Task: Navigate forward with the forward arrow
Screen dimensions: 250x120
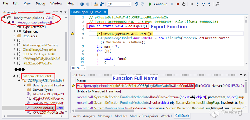Action: pyautogui.click(x=88, y=4)
